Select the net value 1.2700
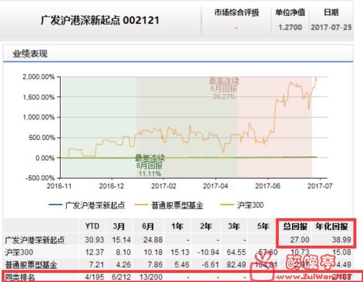Screen dimensions: 363x282 (290, 27)
